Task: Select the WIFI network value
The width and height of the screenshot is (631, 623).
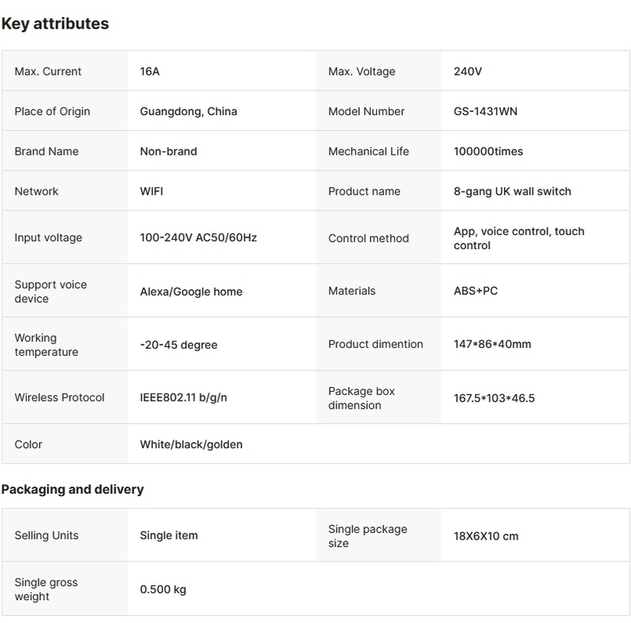Action: (151, 192)
